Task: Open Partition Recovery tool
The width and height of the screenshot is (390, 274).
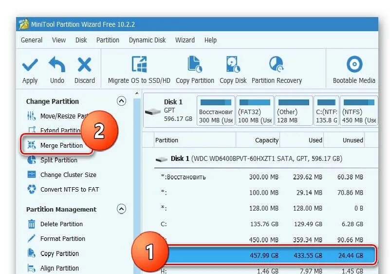Action: (277, 70)
